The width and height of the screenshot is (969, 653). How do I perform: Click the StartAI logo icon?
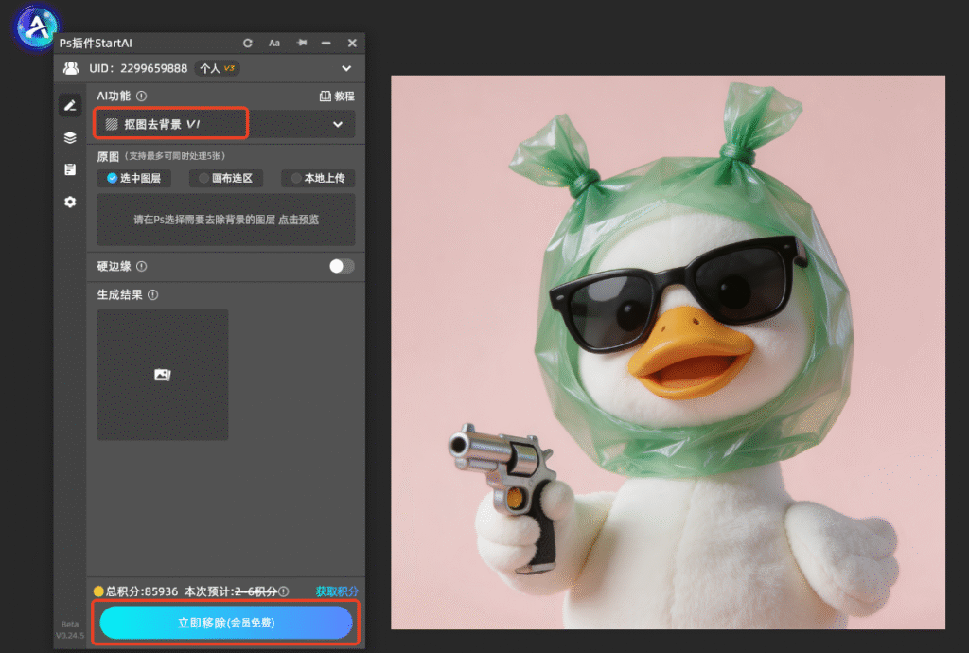coord(37,27)
